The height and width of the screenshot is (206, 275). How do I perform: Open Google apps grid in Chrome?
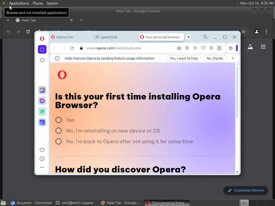[x=263, y=47]
